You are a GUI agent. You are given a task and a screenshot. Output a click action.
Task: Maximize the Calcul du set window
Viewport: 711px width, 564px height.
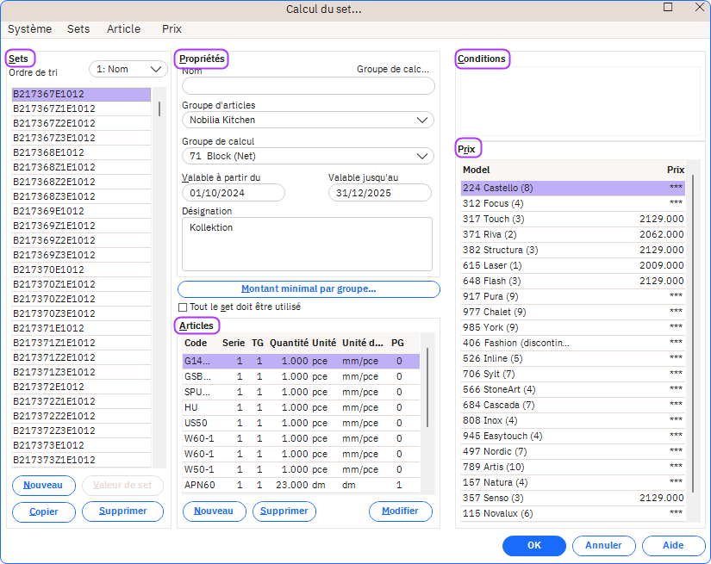[x=668, y=7]
